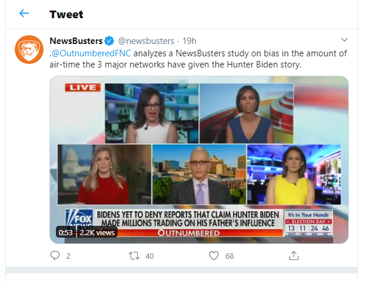Click the blue verified badge
373x281 pixels.
click(109, 41)
